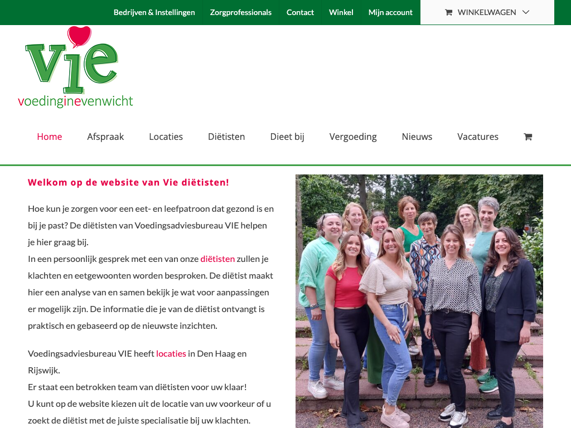
Task: Expand the WINKELWAGEN dropdown chevron
Action: [x=525, y=12]
